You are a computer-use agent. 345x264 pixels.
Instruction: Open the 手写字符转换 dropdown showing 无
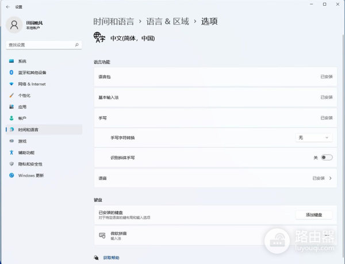point(314,137)
